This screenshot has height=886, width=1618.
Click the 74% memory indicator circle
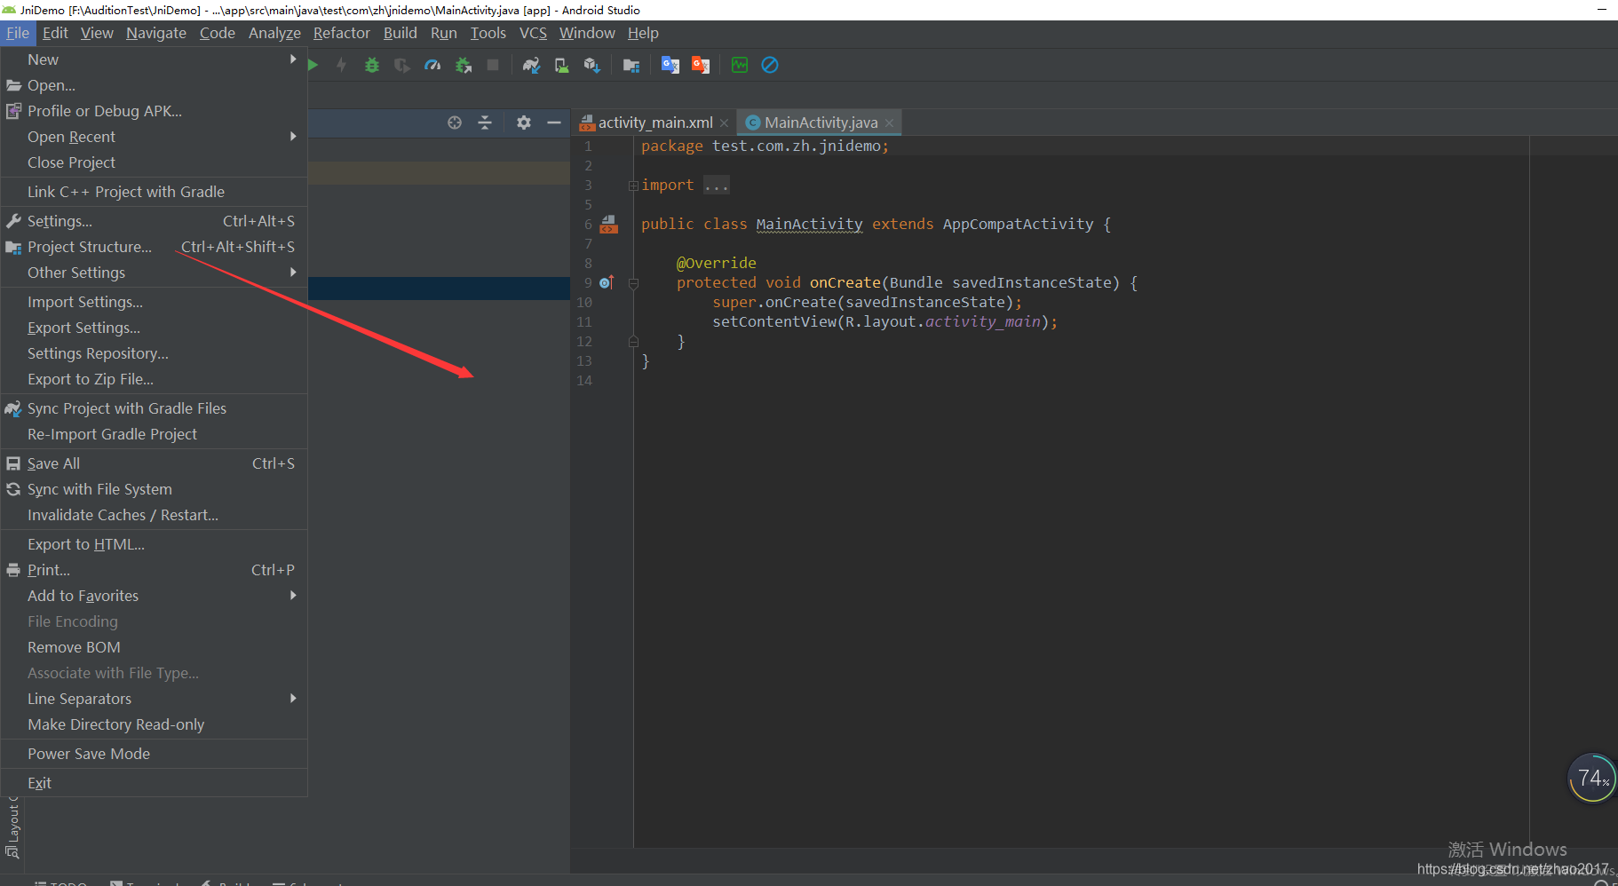(x=1591, y=778)
